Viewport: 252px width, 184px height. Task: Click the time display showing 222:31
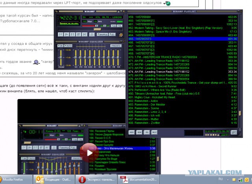click(71, 18)
